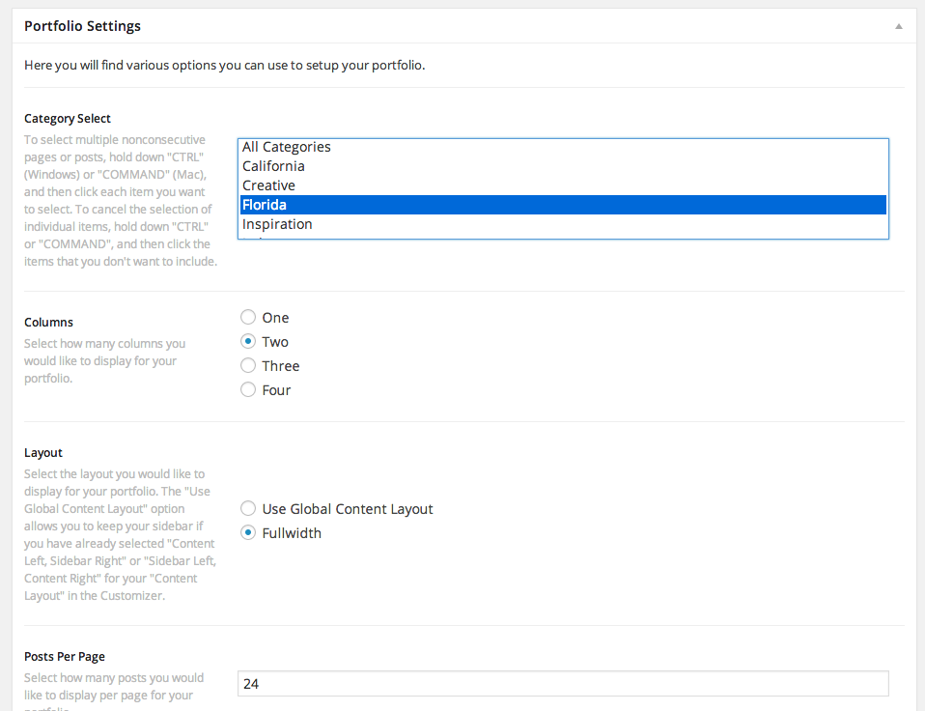This screenshot has width=925, height=711.
Task: Select All Categories in the list
Action: point(563,147)
